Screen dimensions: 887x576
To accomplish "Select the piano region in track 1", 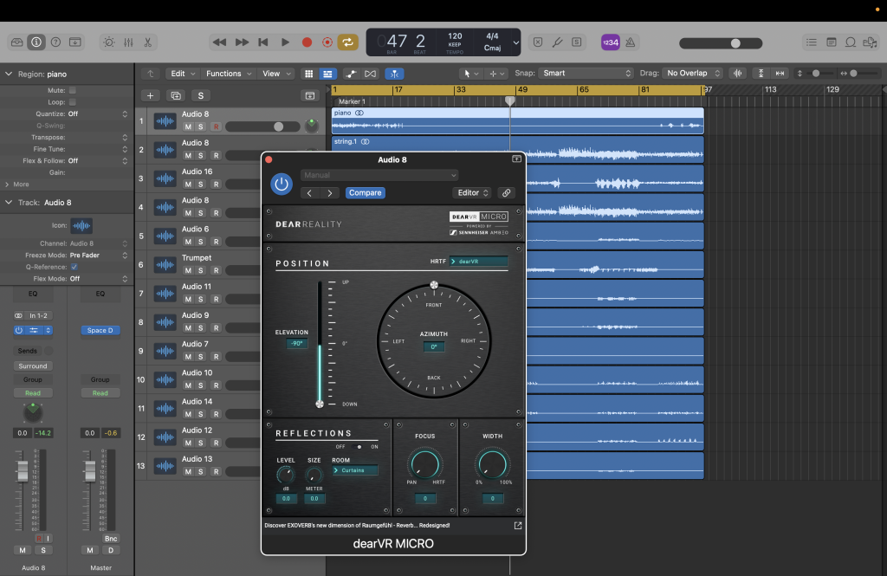I will 517,121.
